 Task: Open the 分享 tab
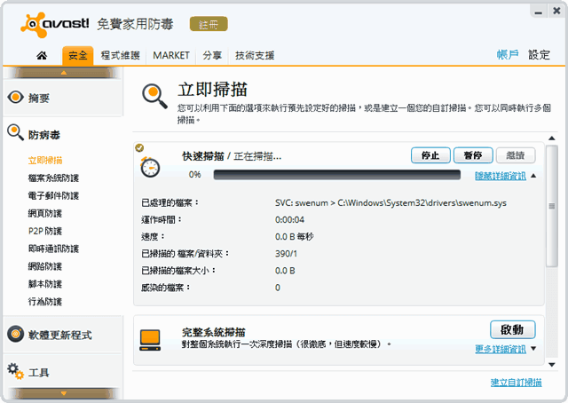click(212, 55)
